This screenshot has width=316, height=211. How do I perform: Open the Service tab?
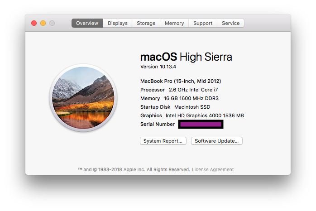pos(230,23)
